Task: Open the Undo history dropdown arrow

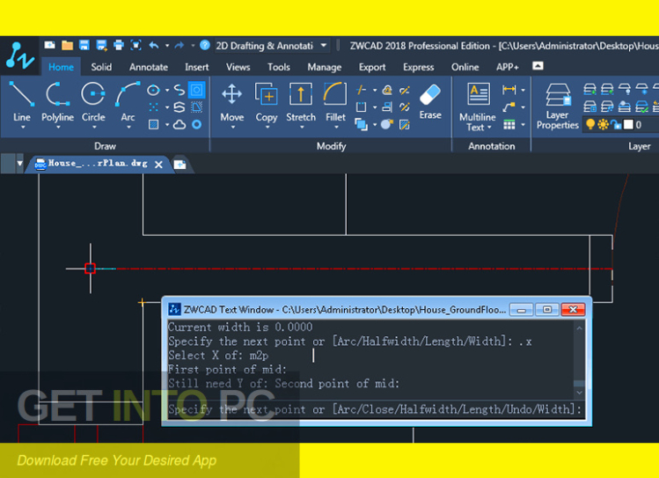Action: pos(167,46)
